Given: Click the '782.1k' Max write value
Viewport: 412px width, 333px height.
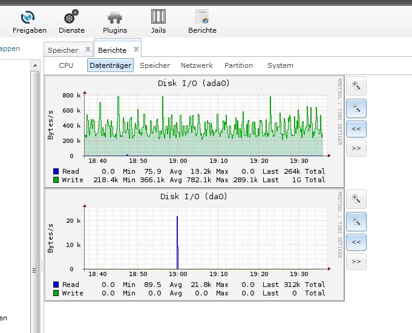Looking at the screenshot, I should (198, 180).
